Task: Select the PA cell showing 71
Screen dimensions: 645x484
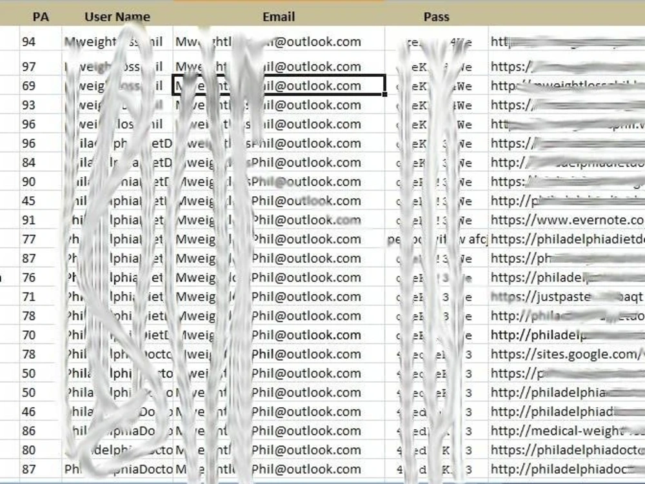Action: (40, 297)
